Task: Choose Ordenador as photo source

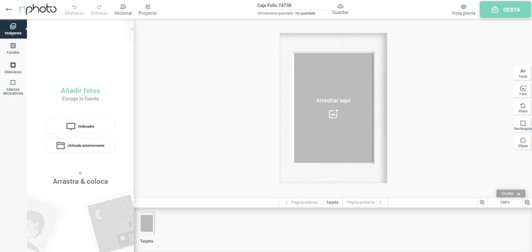Action: [x=80, y=126]
